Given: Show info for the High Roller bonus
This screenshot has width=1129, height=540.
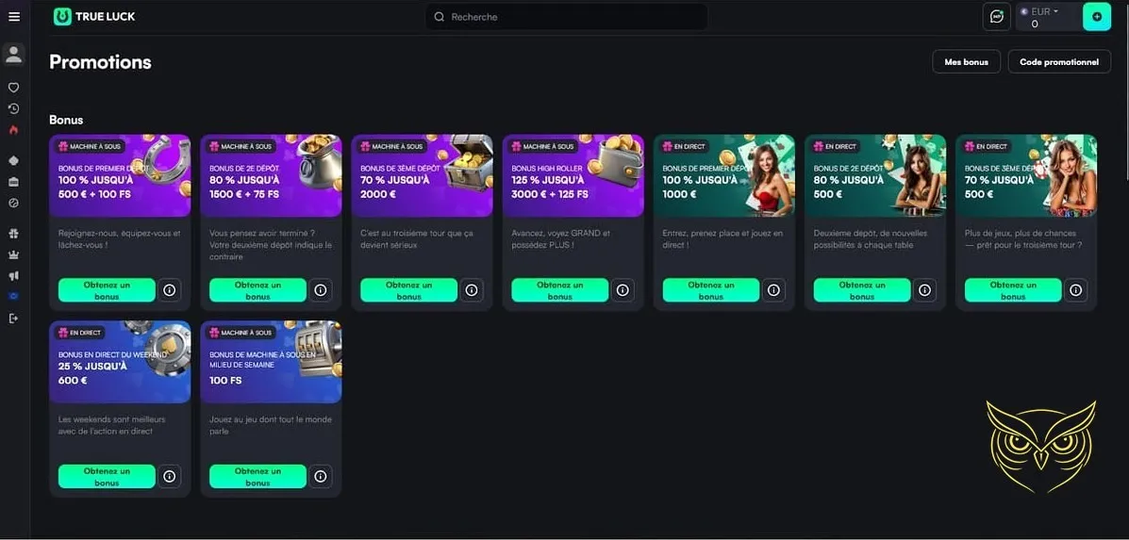Looking at the screenshot, I should pos(623,289).
